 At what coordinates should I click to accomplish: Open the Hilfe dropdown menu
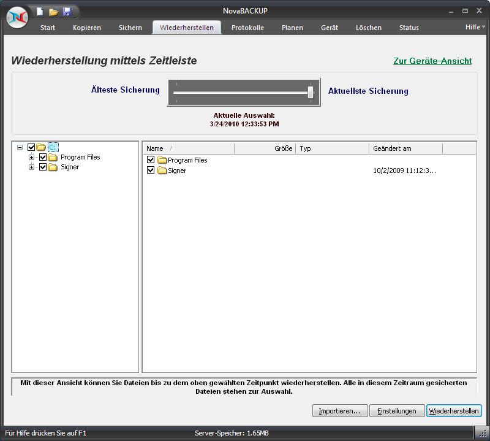coord(475,27)
